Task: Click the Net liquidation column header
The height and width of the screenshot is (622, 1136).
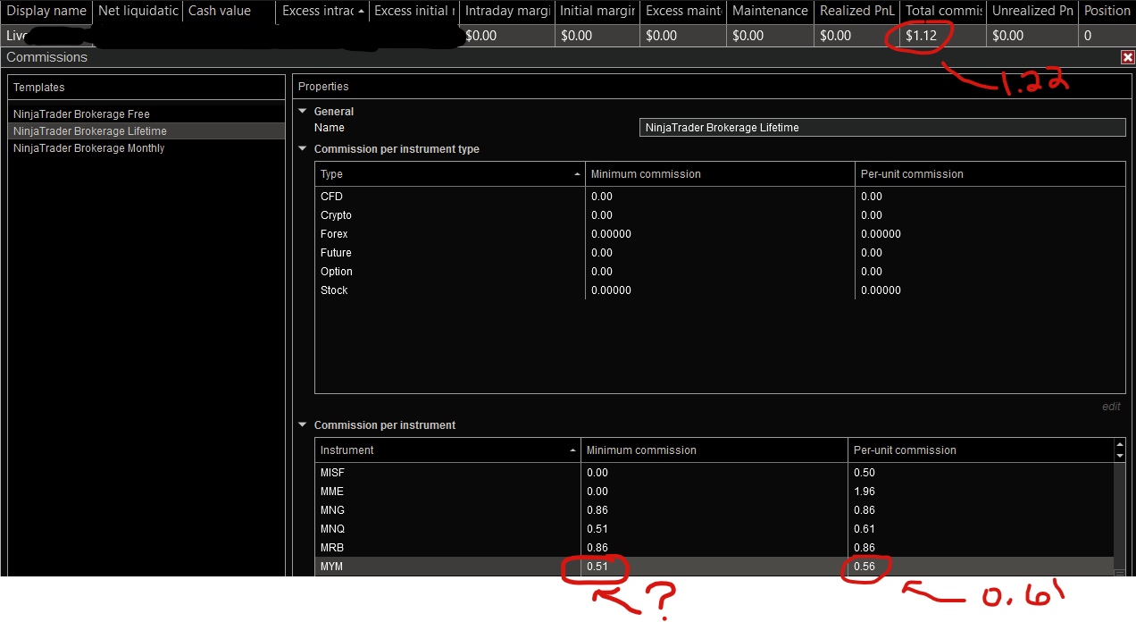Action: [x=138, y=12]
